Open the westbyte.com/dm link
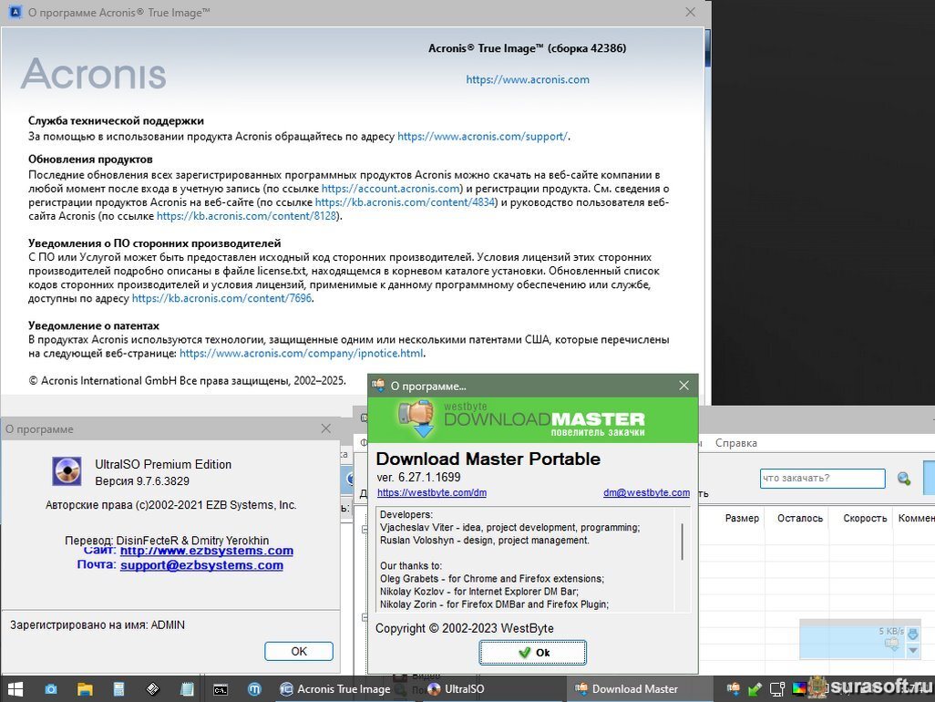Screen dimensions: 935x702 click(x=432, y=492)
